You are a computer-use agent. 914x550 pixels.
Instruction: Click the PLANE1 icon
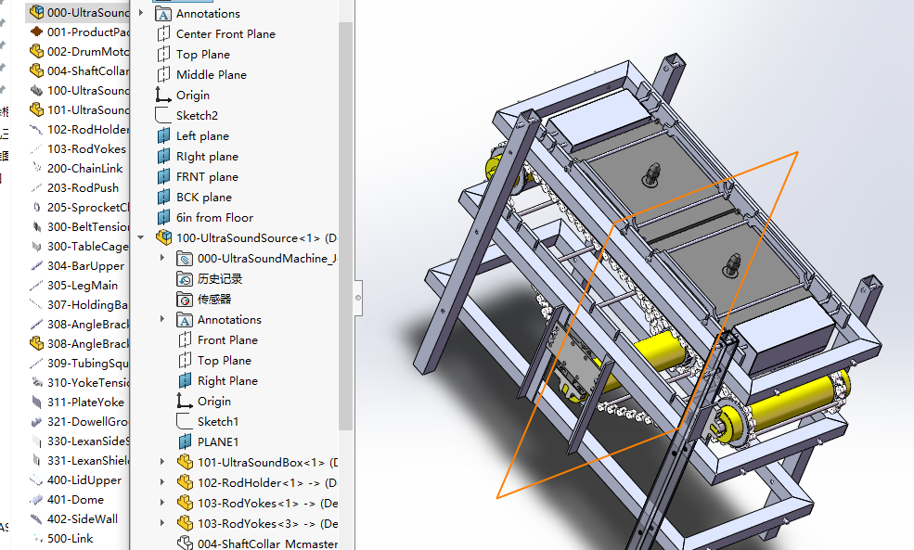click(185, 441)
